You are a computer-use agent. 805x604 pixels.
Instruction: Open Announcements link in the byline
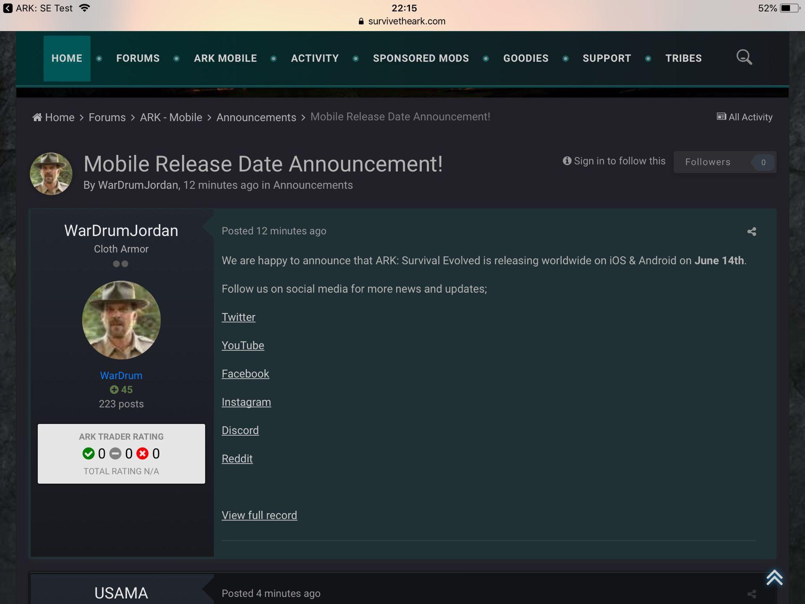tap(313, 185)
